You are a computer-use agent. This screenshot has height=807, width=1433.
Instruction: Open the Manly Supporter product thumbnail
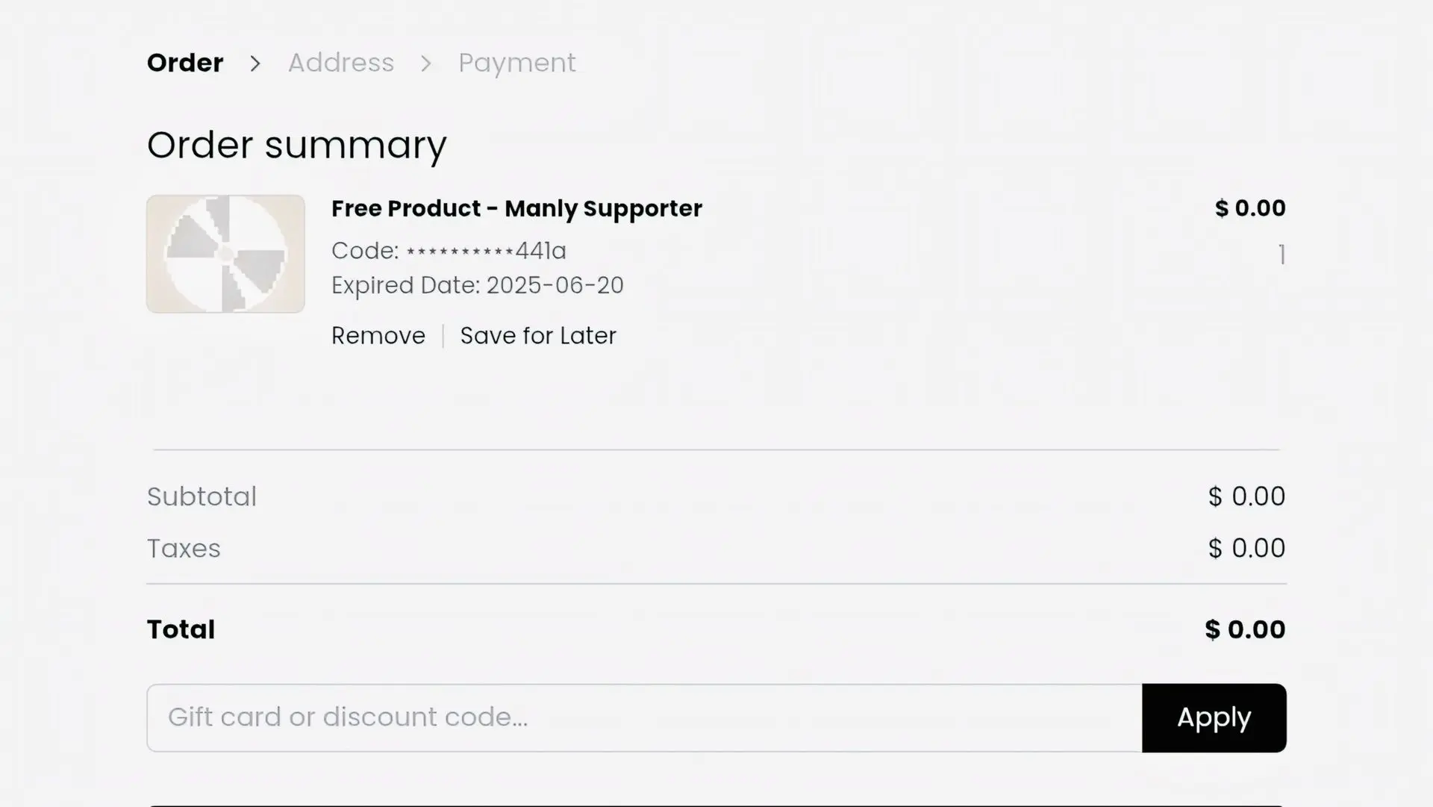pyautogui.click(x=225, y=254)
